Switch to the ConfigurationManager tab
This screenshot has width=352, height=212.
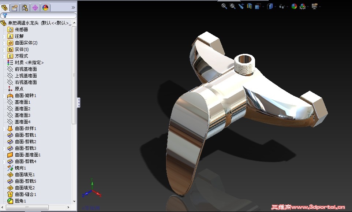pyautogui.click(x=25, y=8)
